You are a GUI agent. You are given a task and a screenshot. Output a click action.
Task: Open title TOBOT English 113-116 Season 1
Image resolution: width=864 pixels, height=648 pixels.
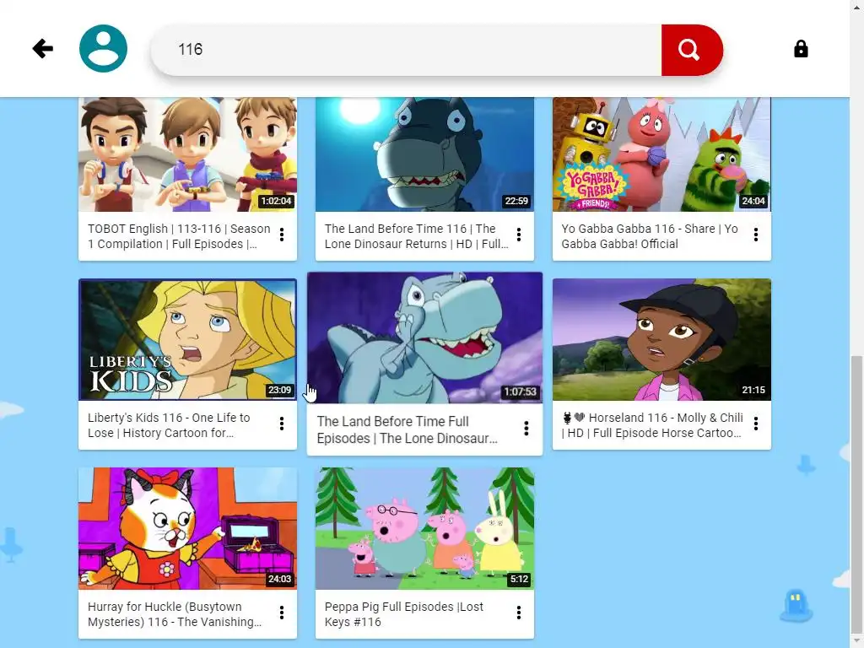(x=179, y=236)
